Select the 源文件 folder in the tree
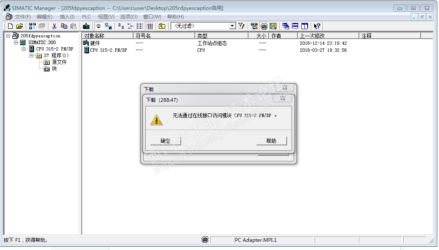This screenshot has height=250, width=439. 59,62
